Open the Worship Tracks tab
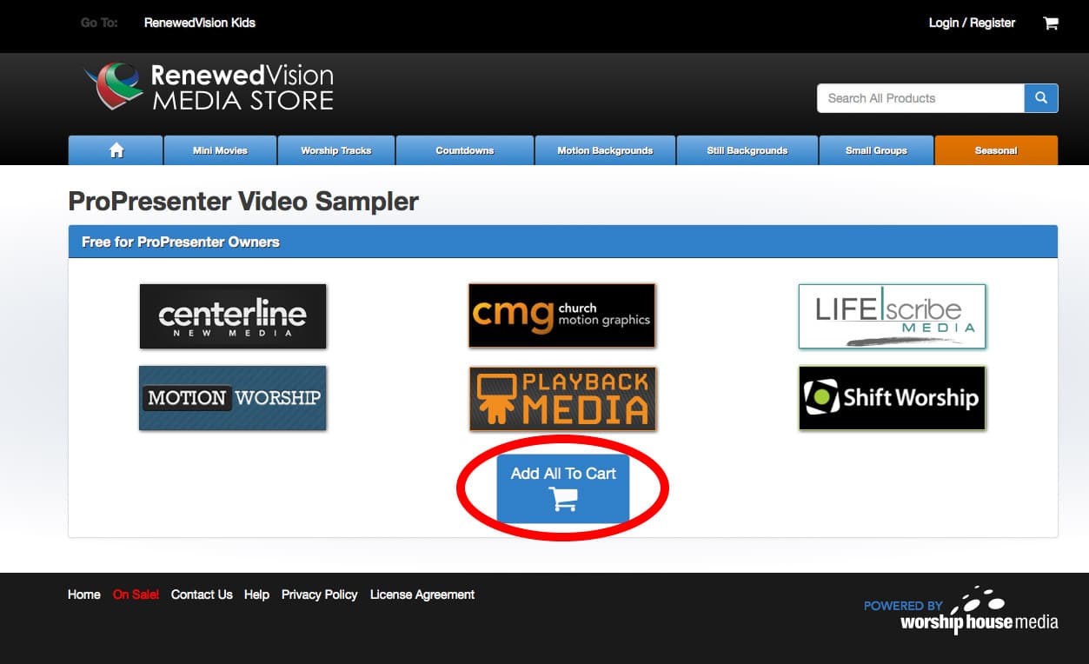Viewport: 1089px width, 664px height. [336, 150]
